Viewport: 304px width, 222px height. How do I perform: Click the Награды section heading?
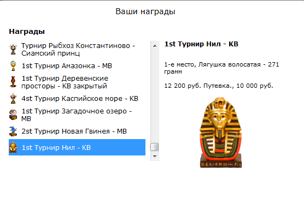pos(27,32)
